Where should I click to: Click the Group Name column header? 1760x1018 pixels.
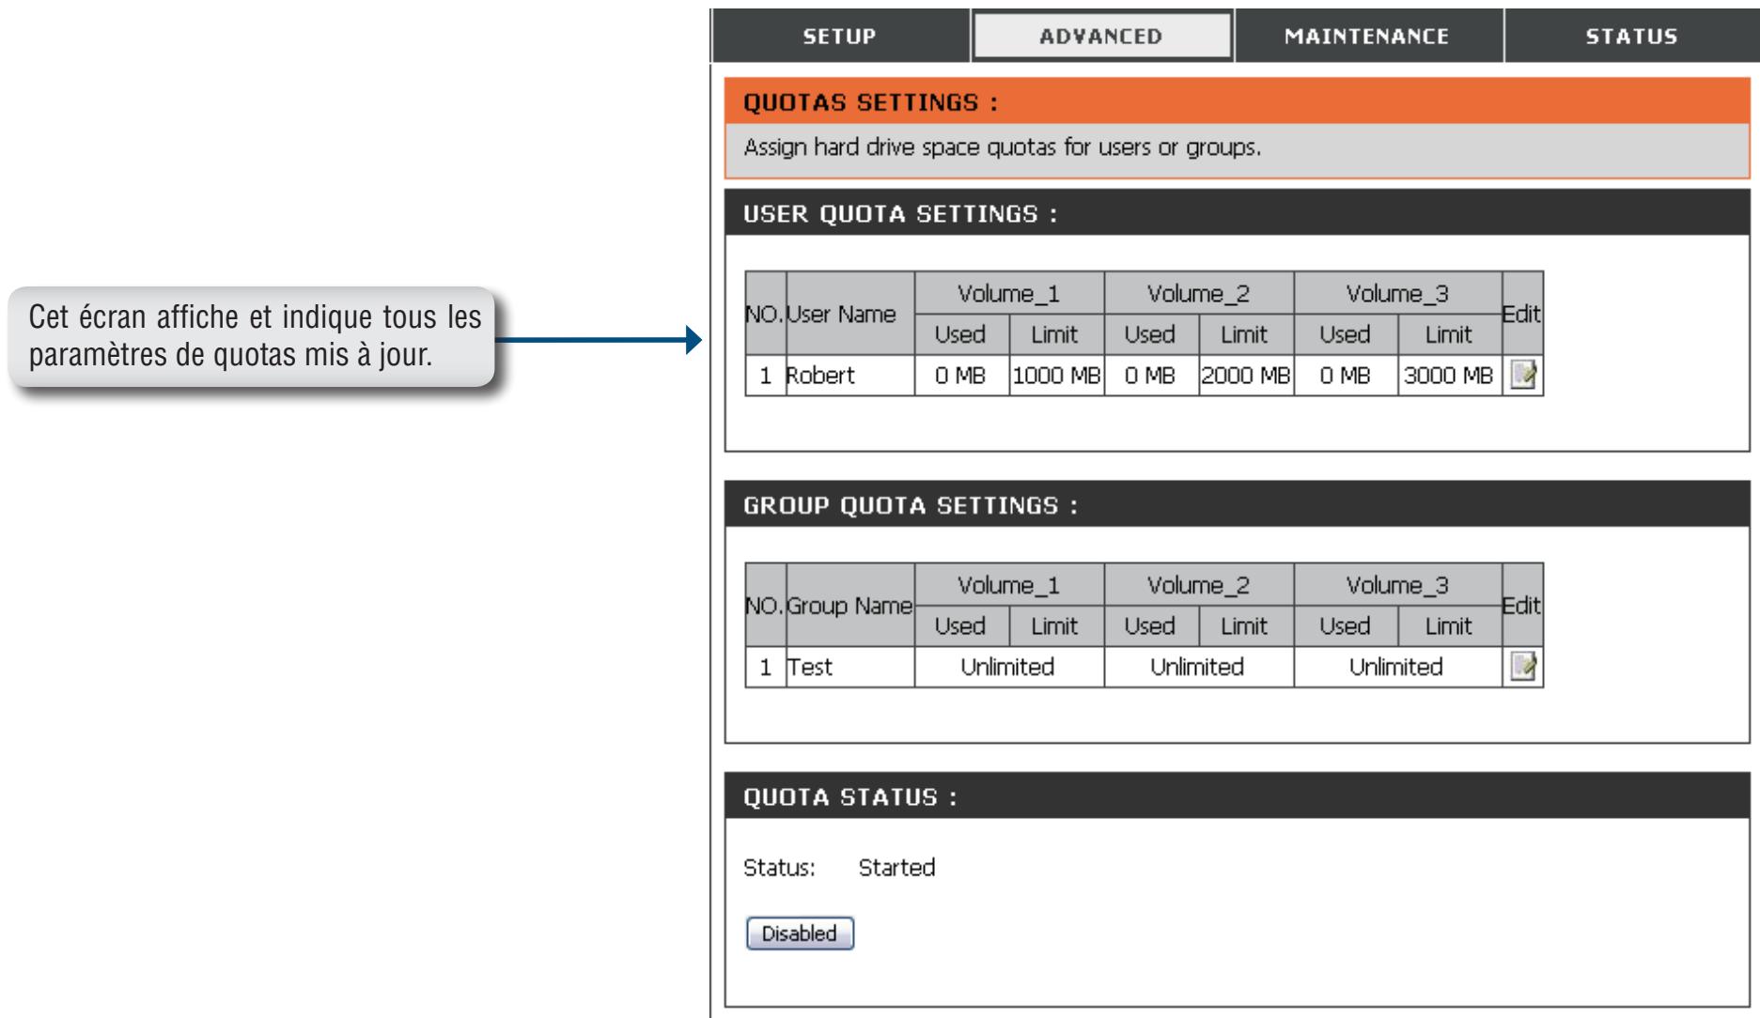[849, 606]
